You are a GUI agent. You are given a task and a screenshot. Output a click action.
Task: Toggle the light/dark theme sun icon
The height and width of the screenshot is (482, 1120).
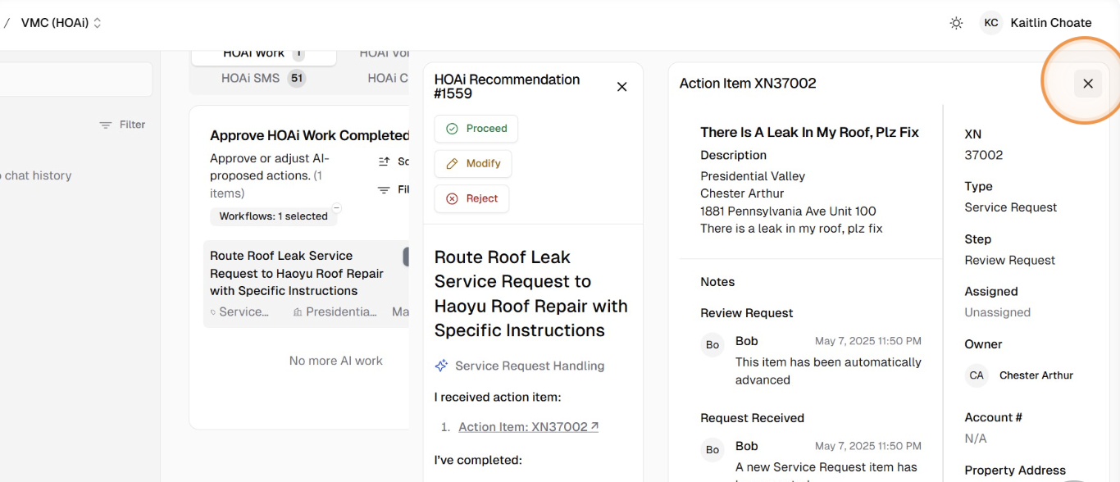[x=956, y=23]
